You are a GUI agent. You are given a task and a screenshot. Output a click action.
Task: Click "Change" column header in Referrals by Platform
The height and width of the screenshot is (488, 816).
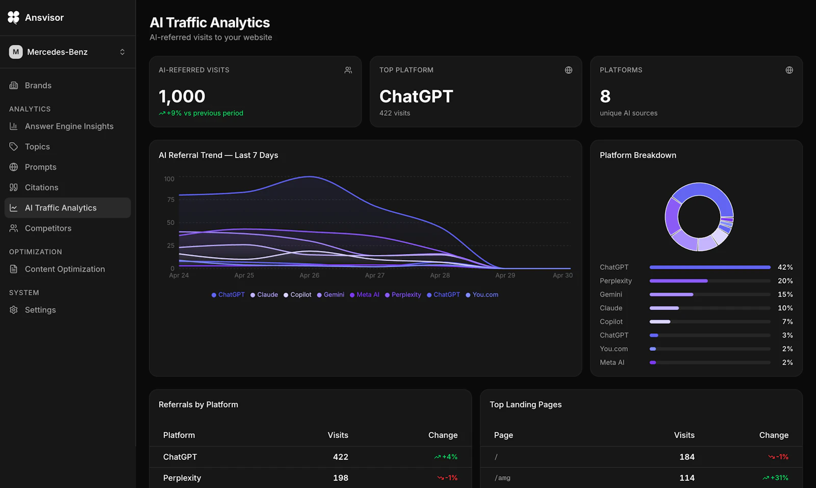pyautogui.click(x=443, y=435)
